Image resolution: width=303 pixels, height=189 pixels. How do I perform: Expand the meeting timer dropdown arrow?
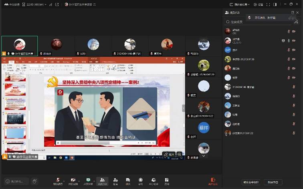pyautogui.click(x=45, y=4)
